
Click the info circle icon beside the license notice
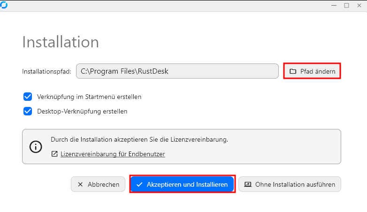click(x=36, y=146)
